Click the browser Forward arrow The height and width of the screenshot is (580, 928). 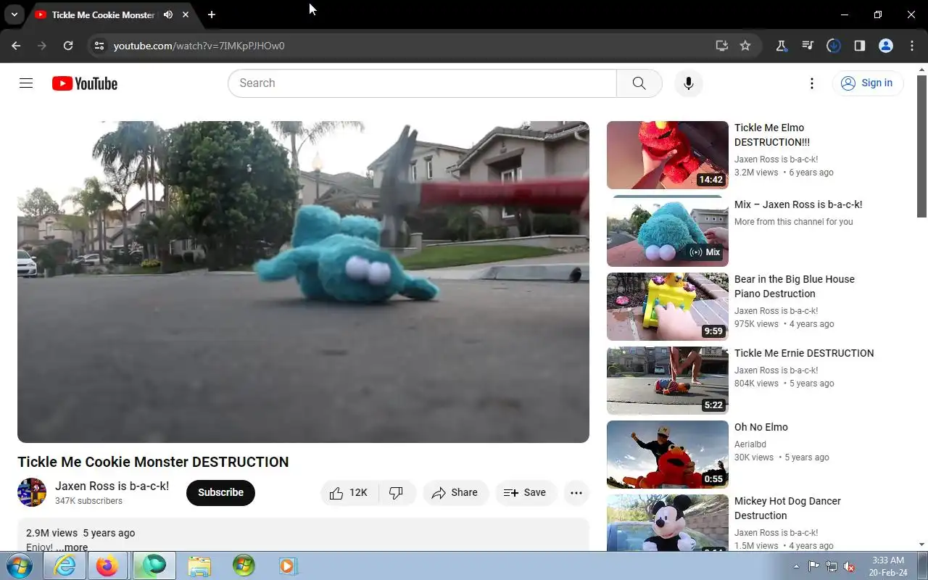point(42,46)
